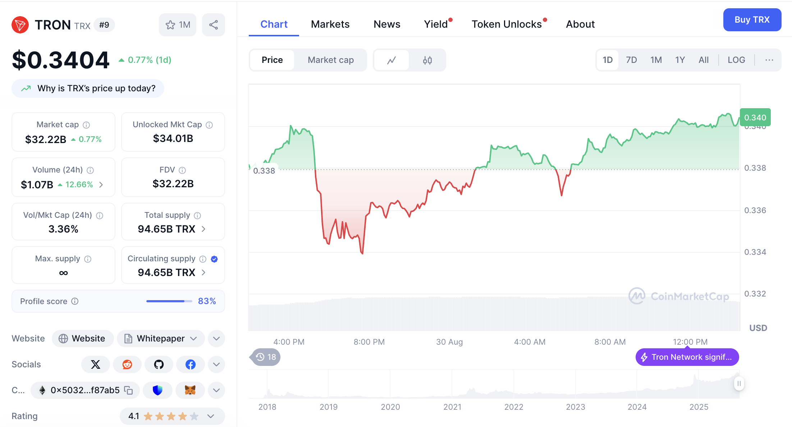The image size is (792, 427).
Task: Click the blue shield wallet icon
Action: point(157,390)
